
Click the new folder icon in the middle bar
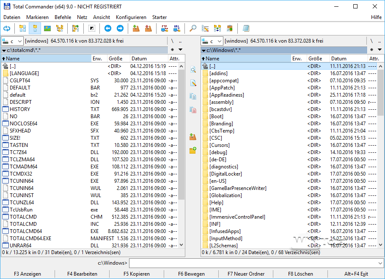coord(193,150)
